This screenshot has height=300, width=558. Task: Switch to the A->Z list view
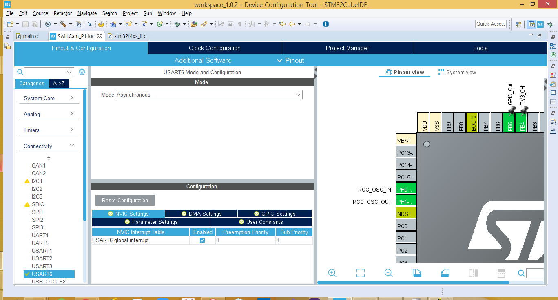pos(59,83)
